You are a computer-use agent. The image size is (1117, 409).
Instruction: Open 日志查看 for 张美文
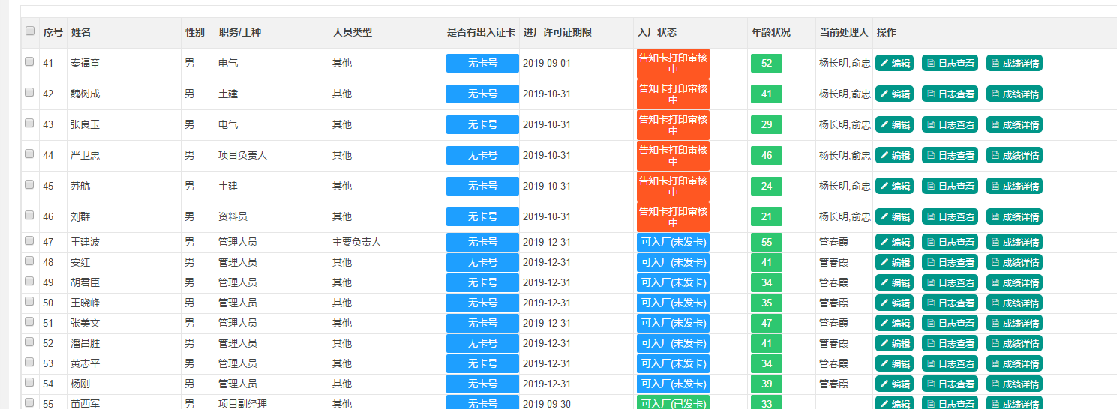tap(950, 323)
